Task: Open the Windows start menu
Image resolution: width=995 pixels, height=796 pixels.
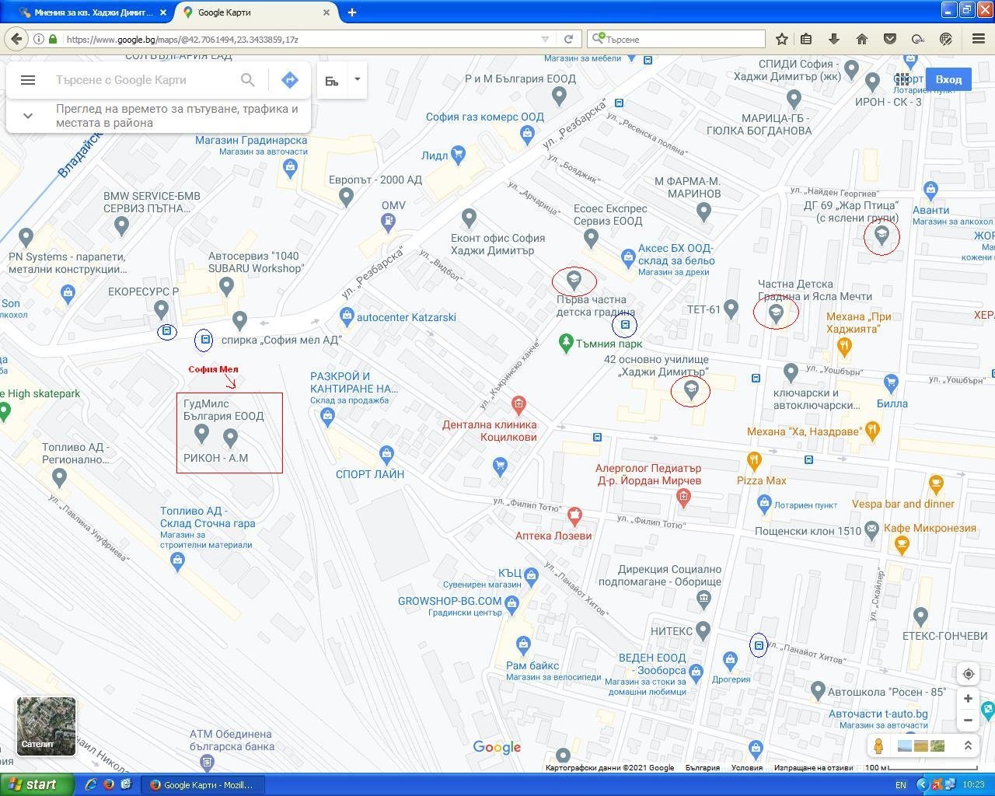Action: click(37, 784)
